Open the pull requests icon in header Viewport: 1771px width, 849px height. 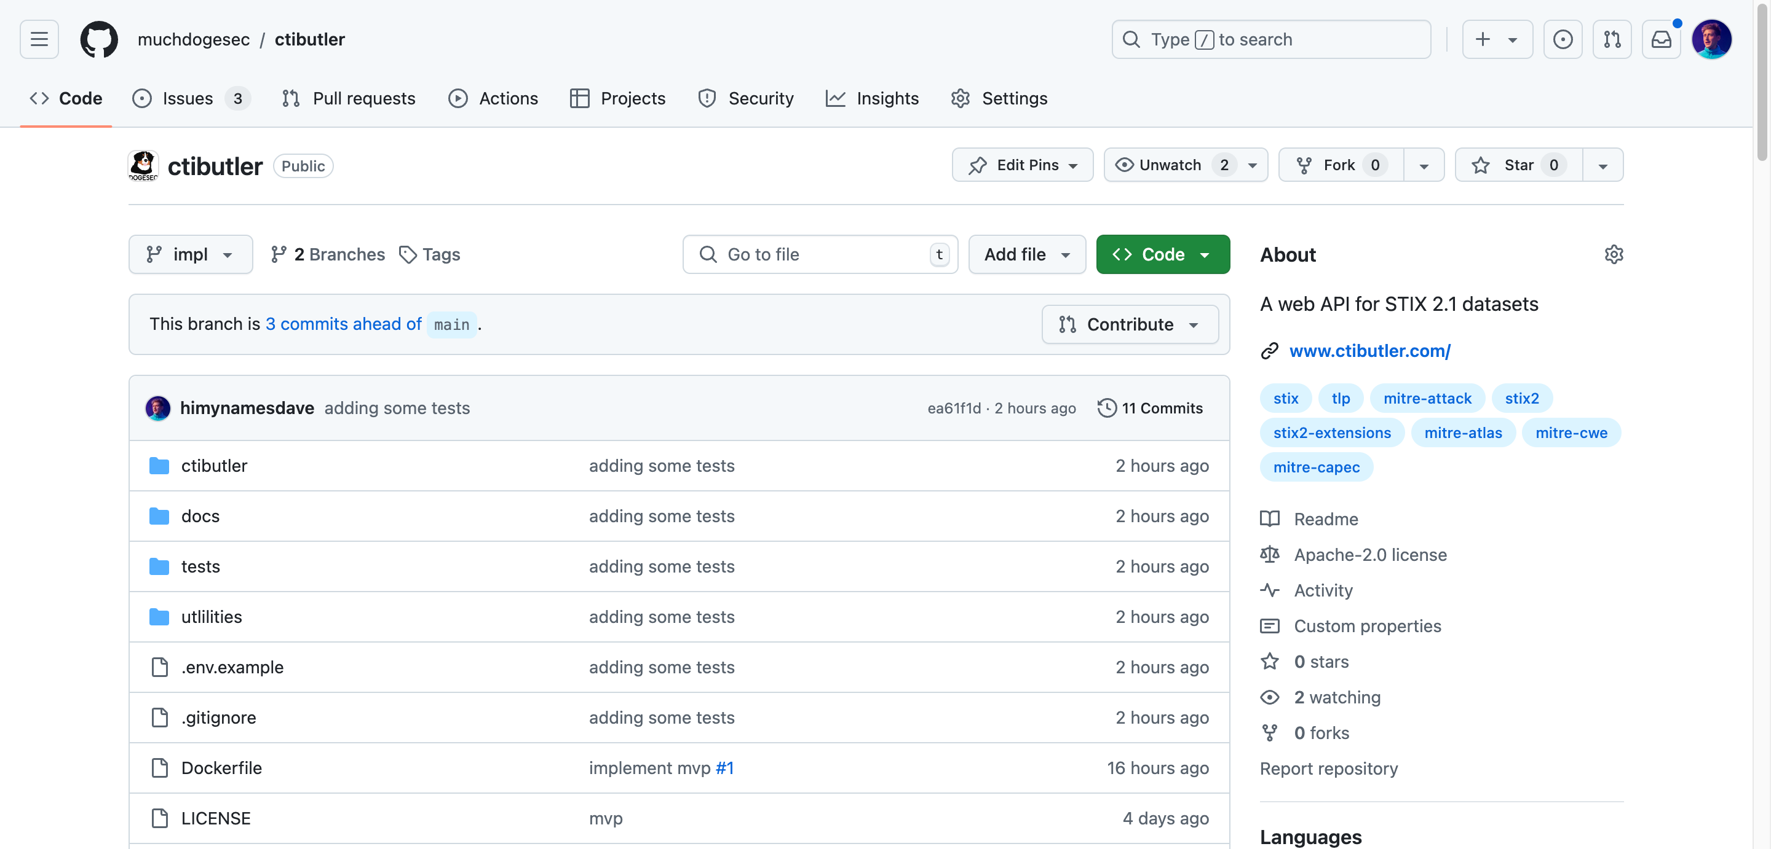point(1612,39)
